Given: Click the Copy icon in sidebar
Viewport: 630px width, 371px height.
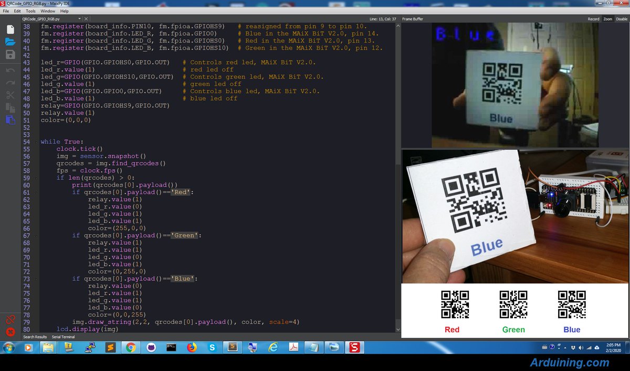Looking at the screenshot, I should 10,107.
